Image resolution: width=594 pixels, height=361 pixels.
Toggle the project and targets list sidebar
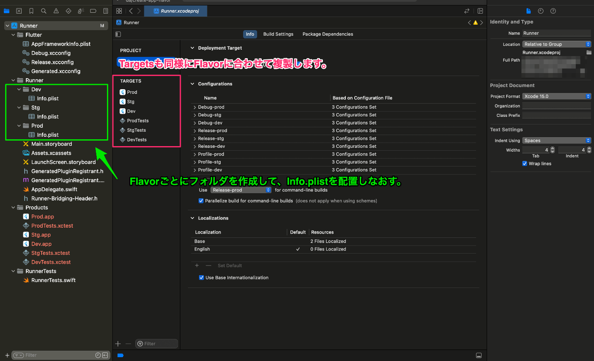point(118,34)
